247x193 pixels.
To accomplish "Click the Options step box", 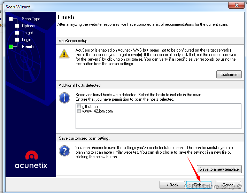I will click(x=17, y=26).
